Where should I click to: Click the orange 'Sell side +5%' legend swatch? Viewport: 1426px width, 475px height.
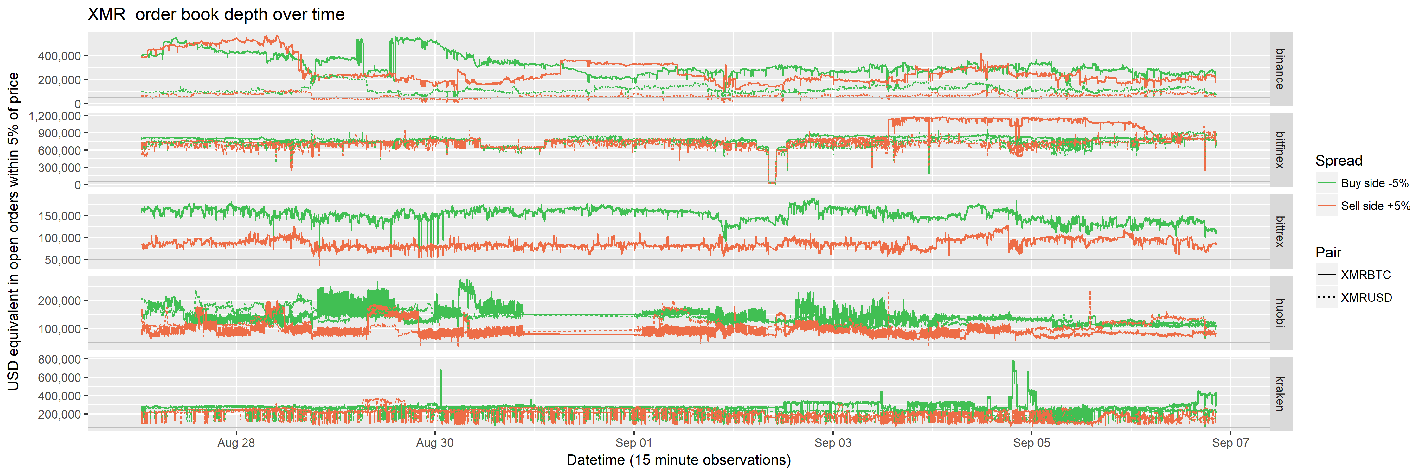pyautogui.click(x=1326, y=206)
